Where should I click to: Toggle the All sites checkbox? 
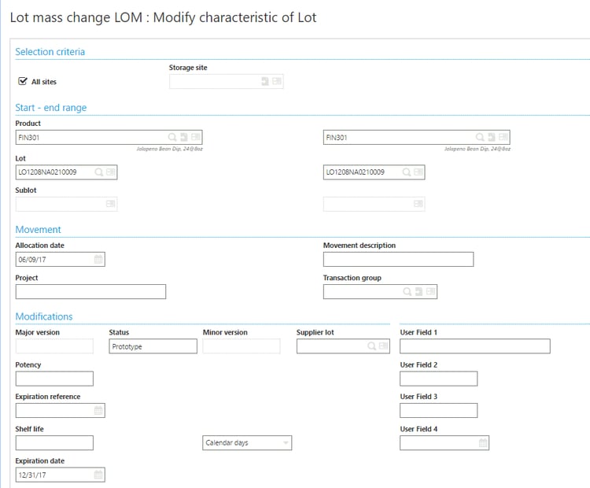pyautogui.click(x=23, y=81)
